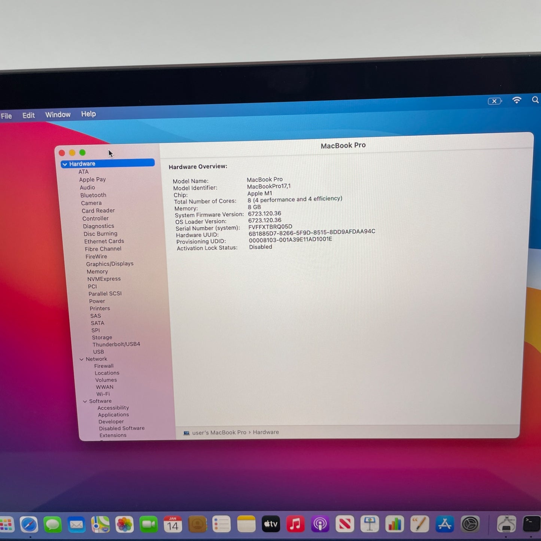Select Bluetooth in the sidebar

click(x=93, y=195)
